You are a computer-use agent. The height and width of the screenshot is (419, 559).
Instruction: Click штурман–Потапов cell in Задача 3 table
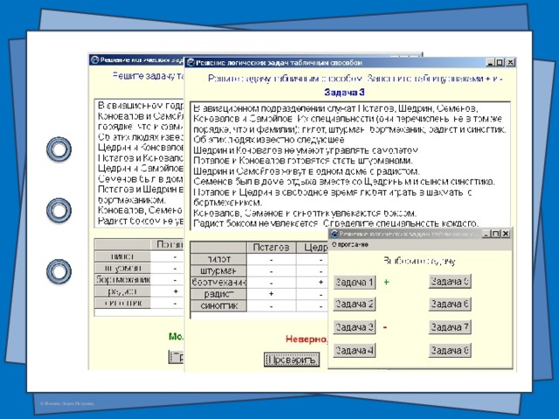(x=272, y=271)
